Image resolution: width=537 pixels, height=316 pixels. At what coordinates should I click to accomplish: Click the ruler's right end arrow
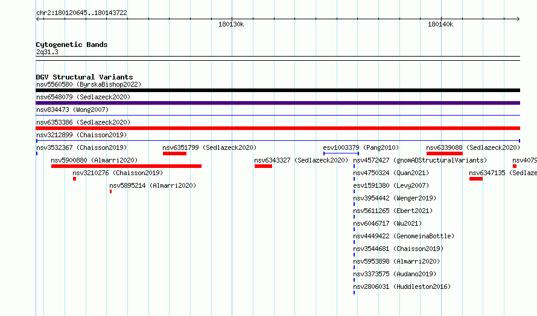[518, 19]
